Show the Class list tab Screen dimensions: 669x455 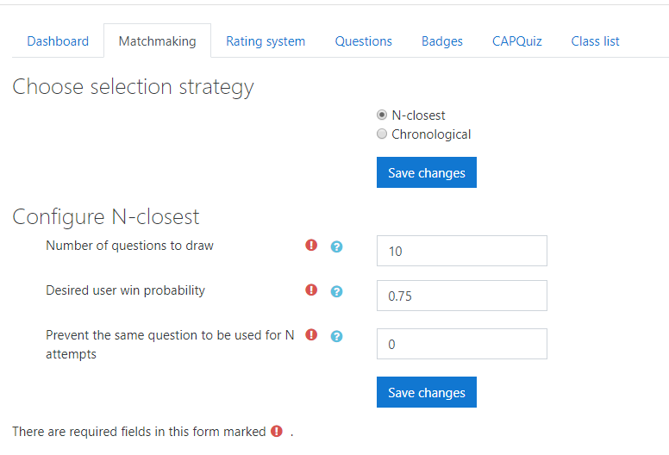[595, 41]
